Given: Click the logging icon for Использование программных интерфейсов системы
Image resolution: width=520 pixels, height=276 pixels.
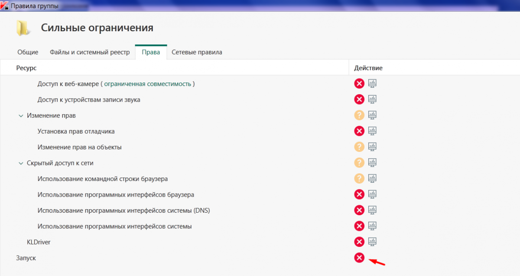Looking at the screenshot, I should click(372, 226).
